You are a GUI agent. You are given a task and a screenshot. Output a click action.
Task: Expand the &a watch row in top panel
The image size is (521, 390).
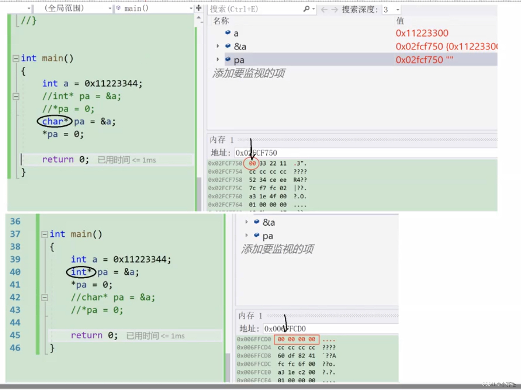pyautogui.click(x=218, y=46)
